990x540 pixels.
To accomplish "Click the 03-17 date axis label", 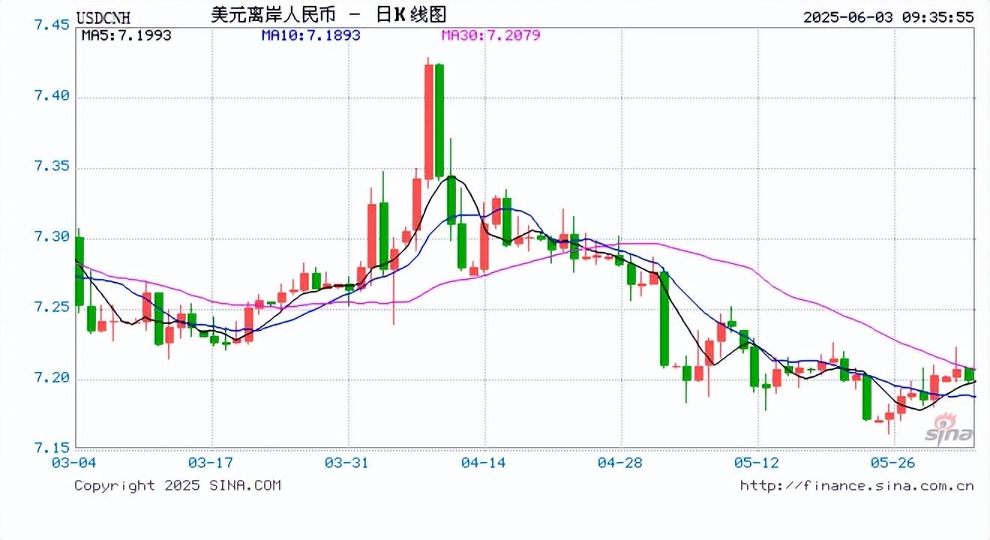I will 211,463.
